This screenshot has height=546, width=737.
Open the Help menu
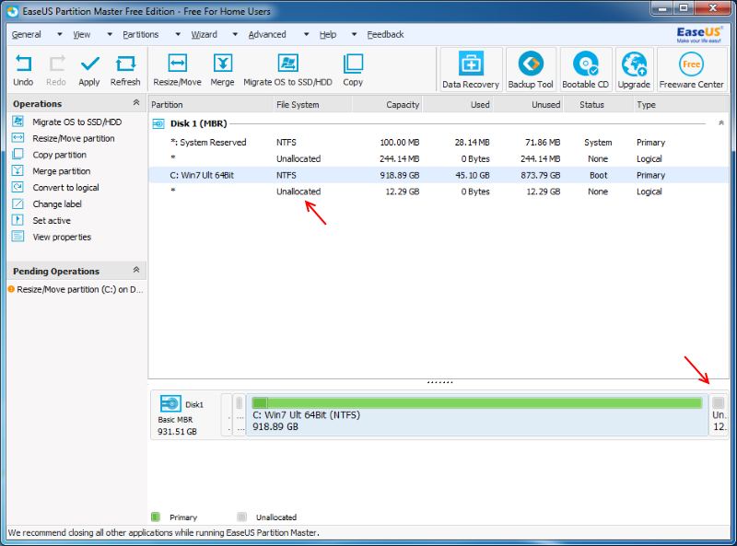coord(328,34)
